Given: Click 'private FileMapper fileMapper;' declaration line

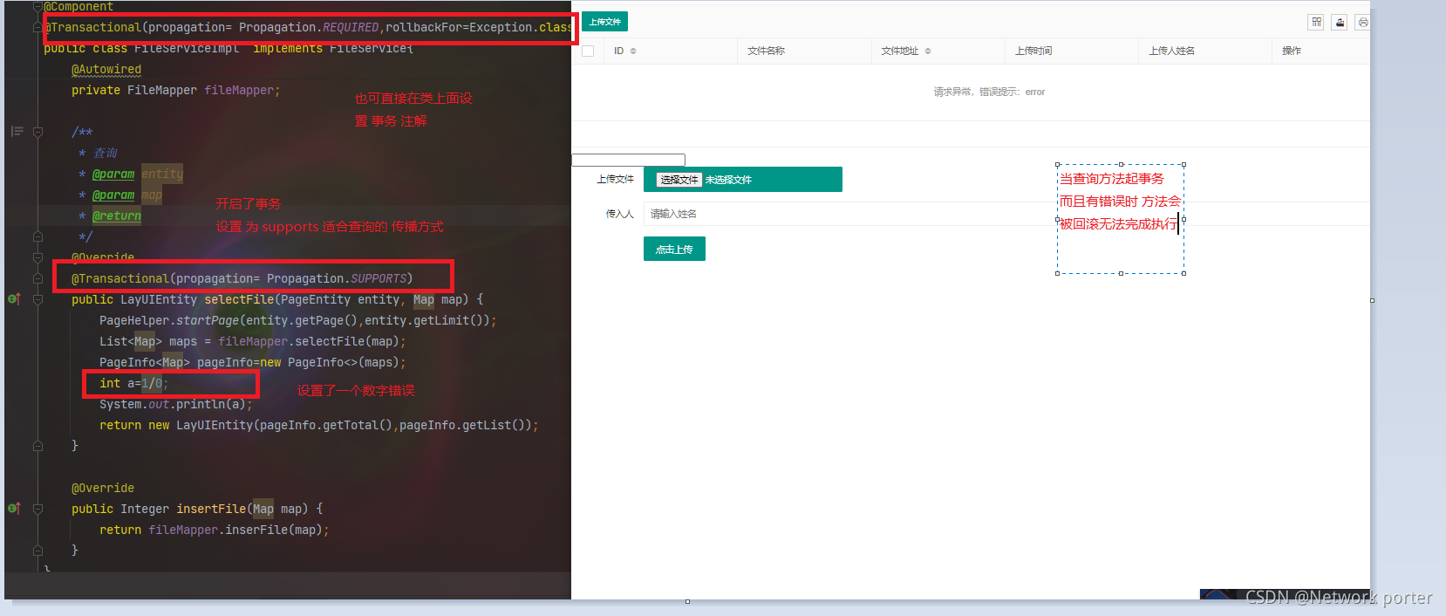Looking at the screenshot, I should 175,90.
